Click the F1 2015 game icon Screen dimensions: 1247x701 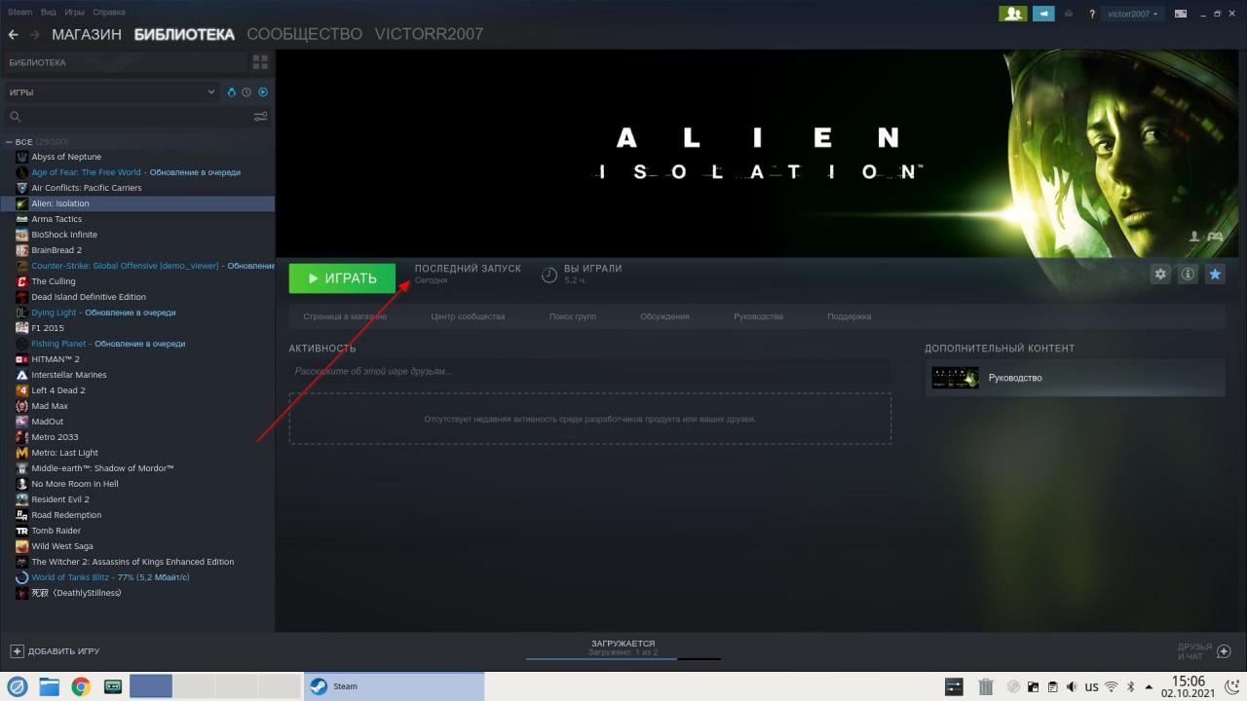[22, 328]
